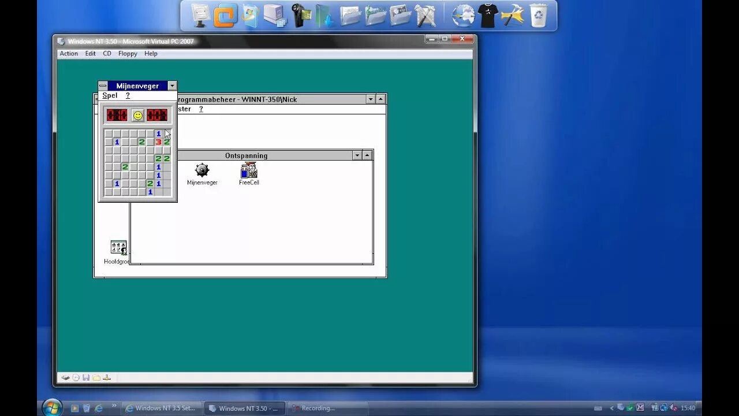The height and width of the screenshot is (416, 739).
Task: Click the Ontspanning window down-arrow button
Action: click(357, 155)
